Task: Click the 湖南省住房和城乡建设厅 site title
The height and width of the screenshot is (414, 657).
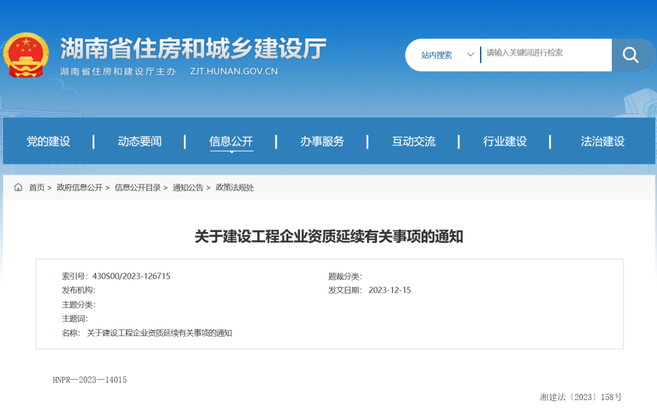Action: pyautogui.click(x=193, y=49)
